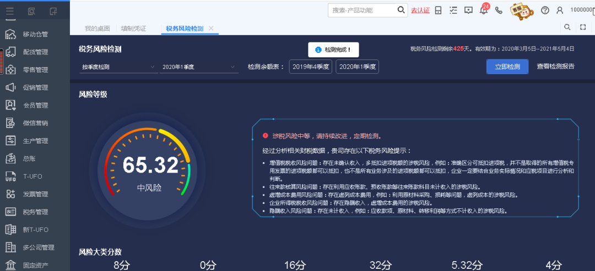Close the 税务风险检测 tab
595x271 pixels.
(x=211, y=29)
